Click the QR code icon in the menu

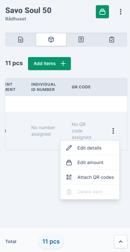tap(69, 177)
